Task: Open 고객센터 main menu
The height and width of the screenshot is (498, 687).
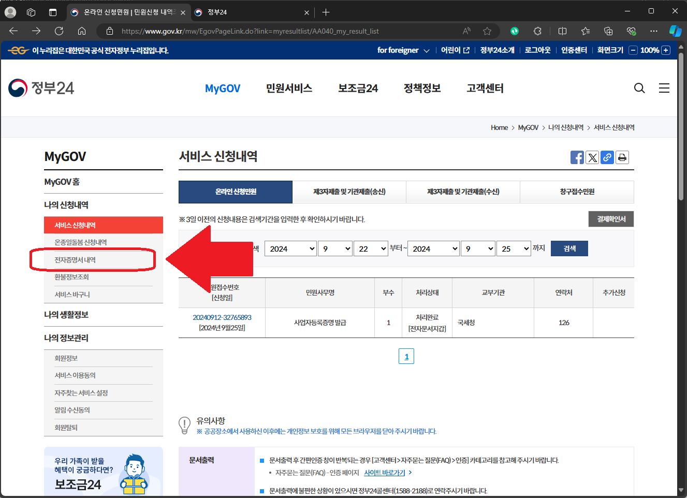Action: click(x=485, y=89)
